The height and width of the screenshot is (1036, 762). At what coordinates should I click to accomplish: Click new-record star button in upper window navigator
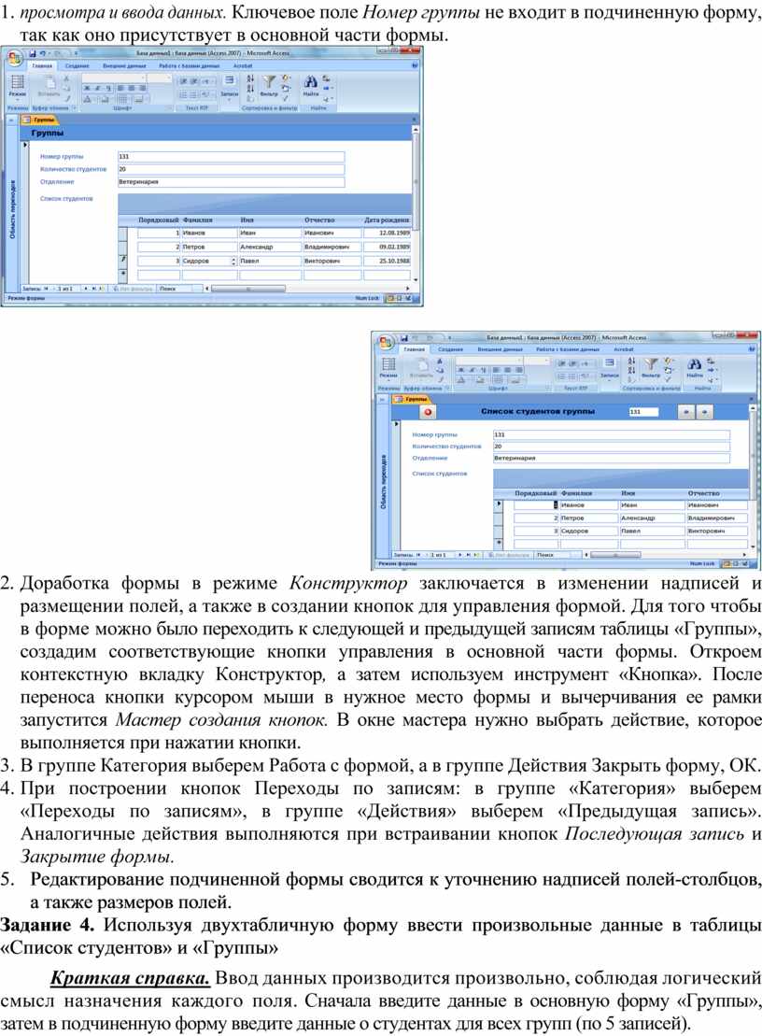pyautogui.click(x=103, y=289)
